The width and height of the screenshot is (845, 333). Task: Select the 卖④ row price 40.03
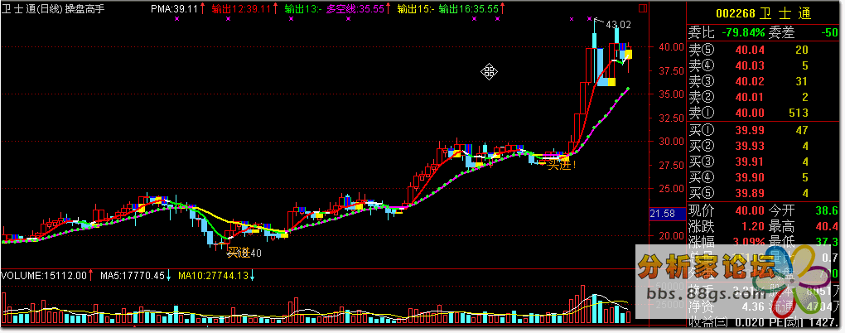coord(751,65)
